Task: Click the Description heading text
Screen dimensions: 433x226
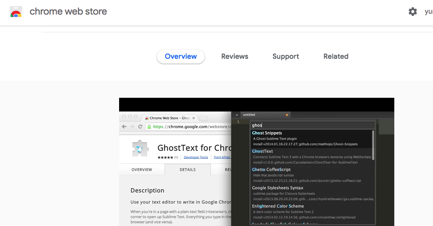Action: pyautogui.click(x=147, y=190)
